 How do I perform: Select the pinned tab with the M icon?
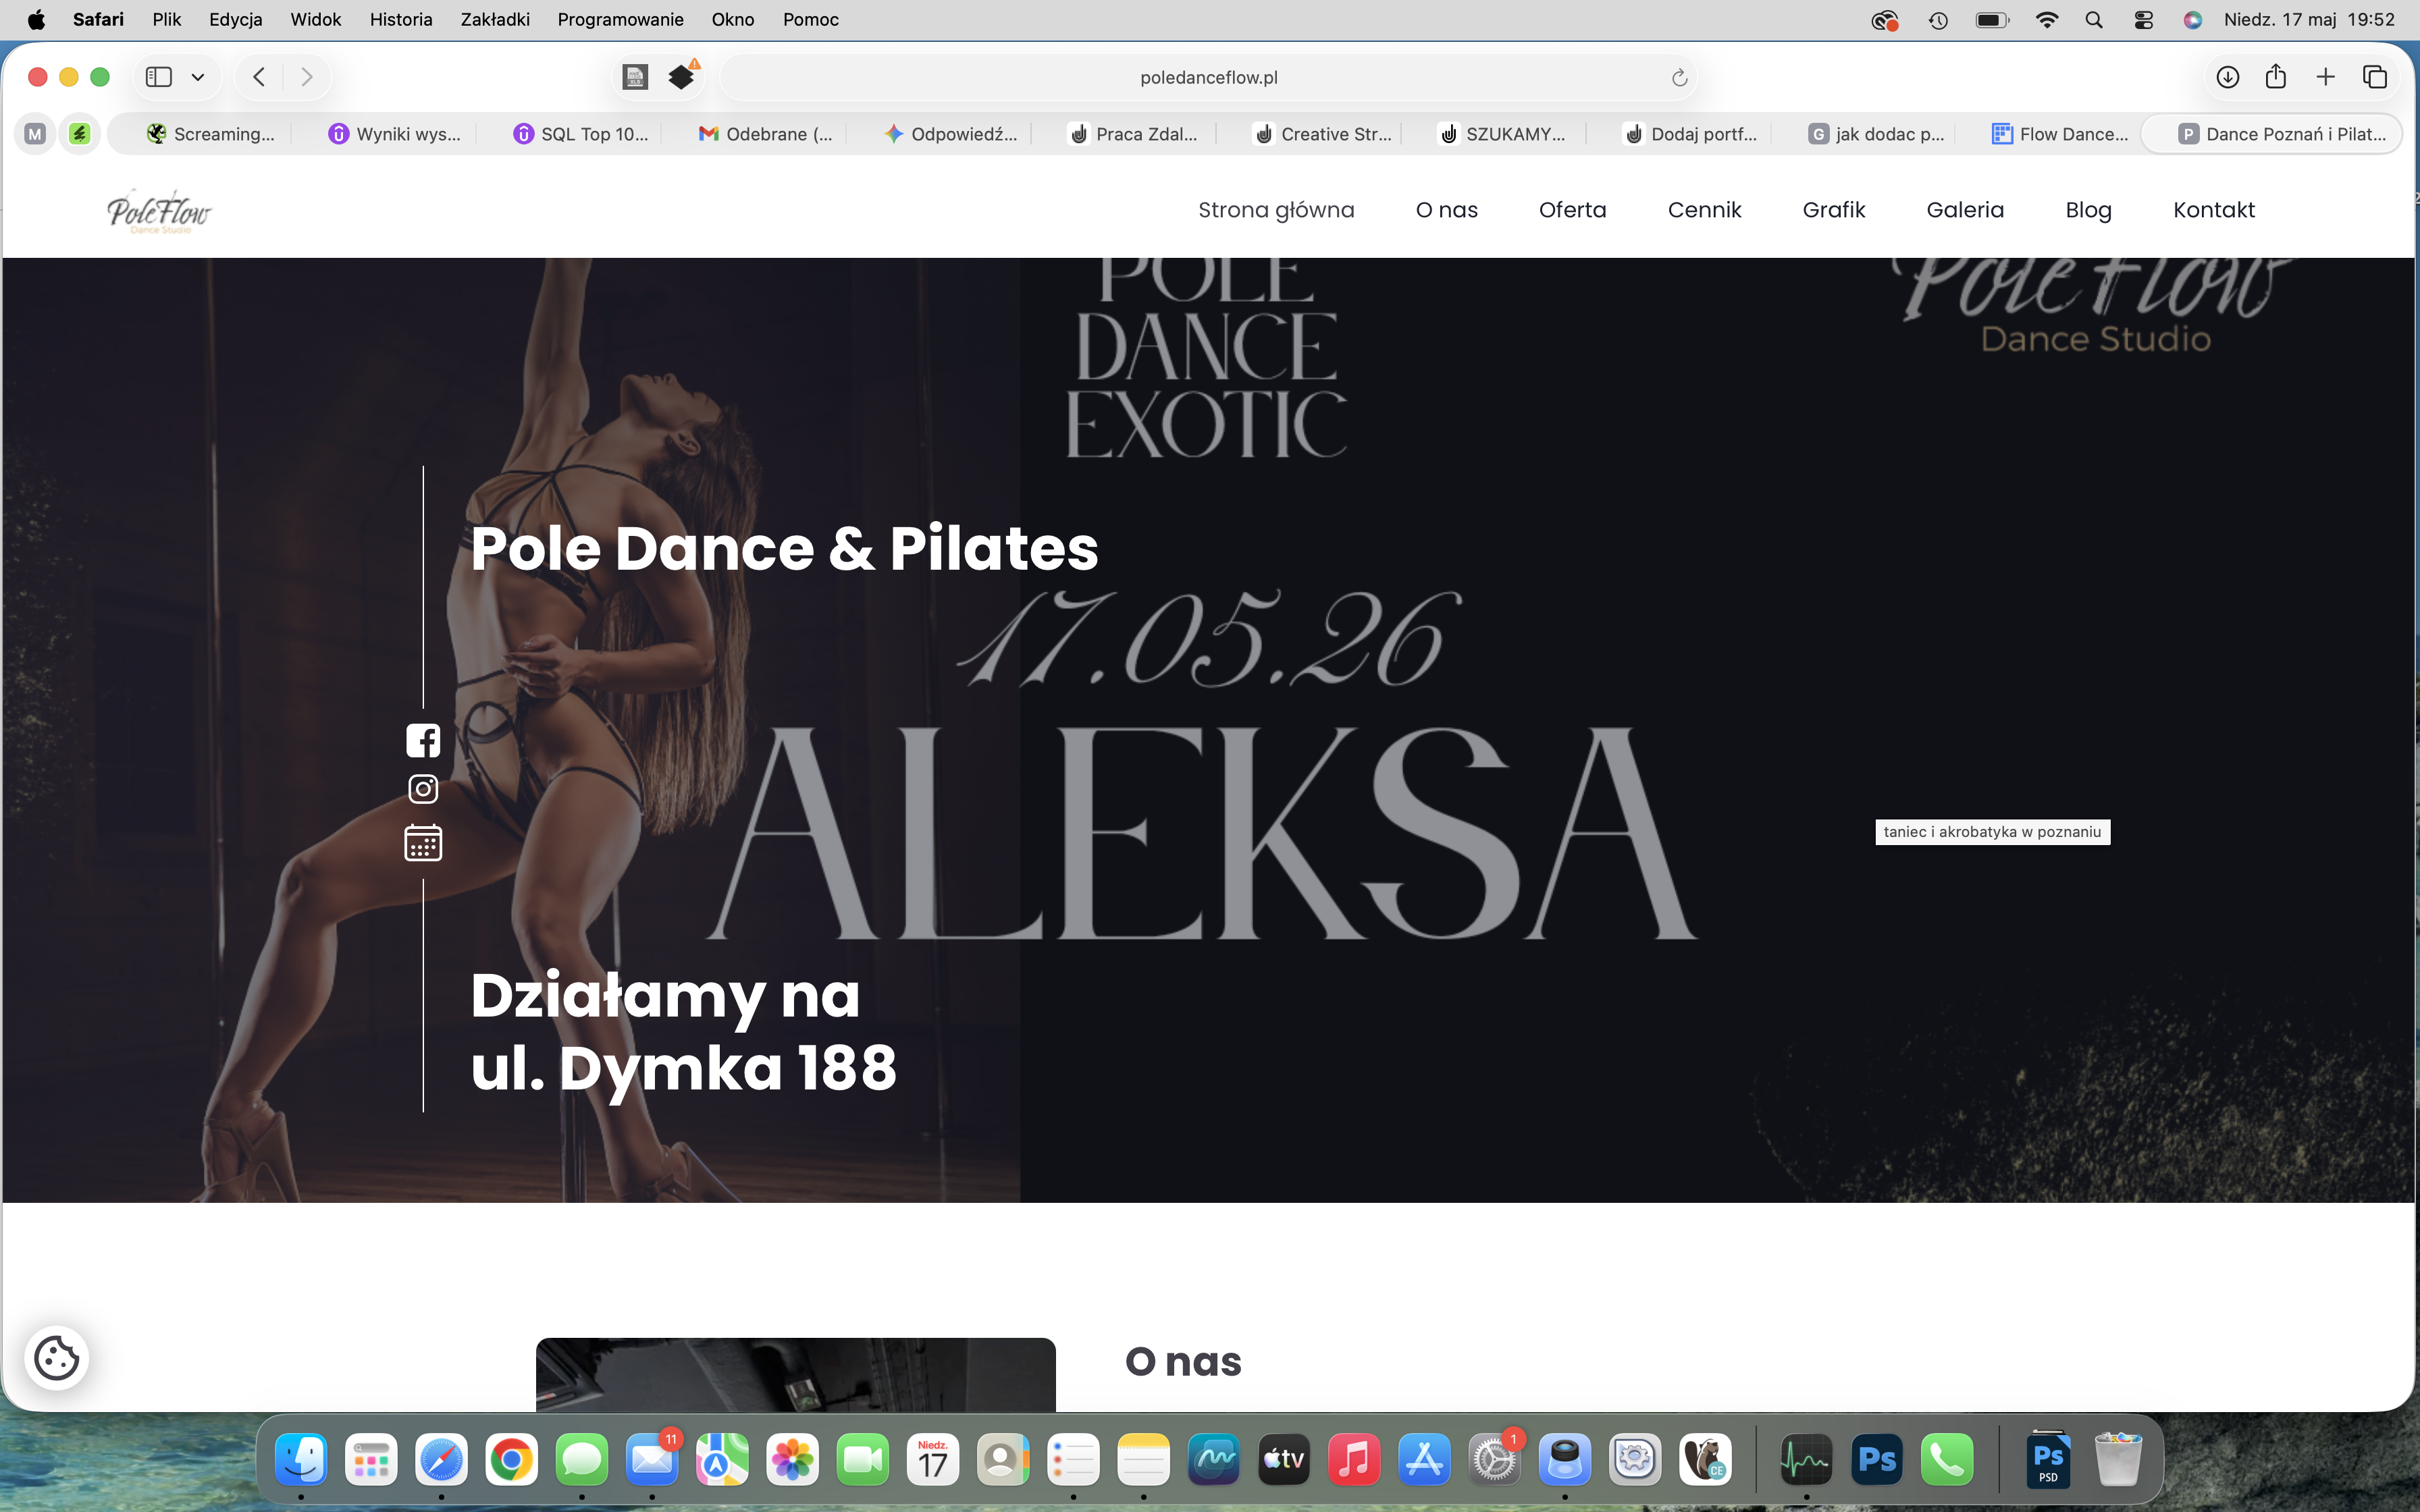35,134
